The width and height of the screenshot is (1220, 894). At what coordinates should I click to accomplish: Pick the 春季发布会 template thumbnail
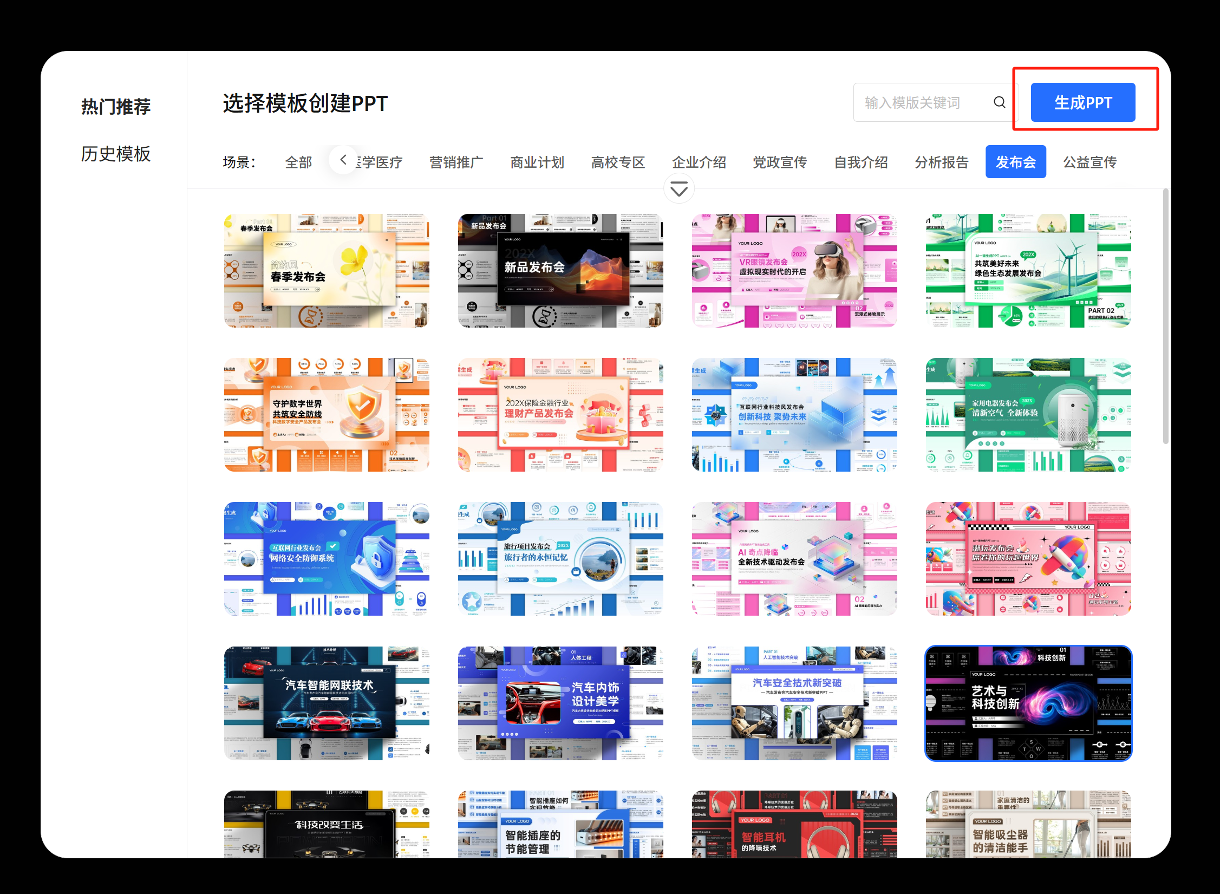coord(327,271)
